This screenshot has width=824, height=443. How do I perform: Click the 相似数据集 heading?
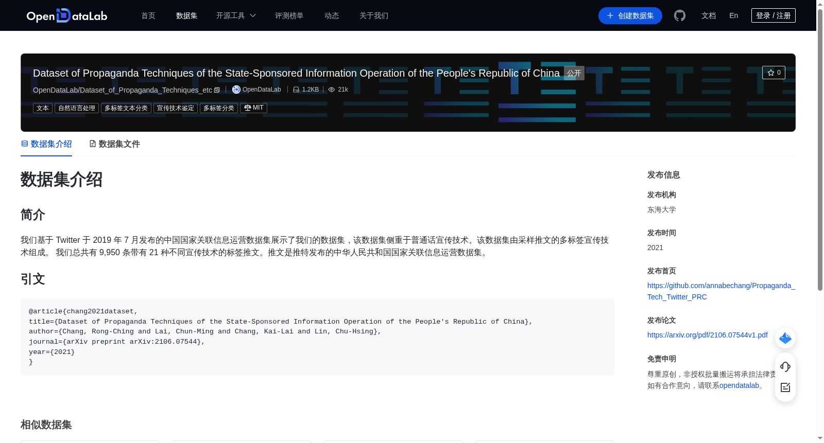tap(46, 425)
